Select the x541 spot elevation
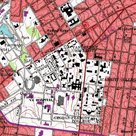136x136 pixels. coord(5,50)
